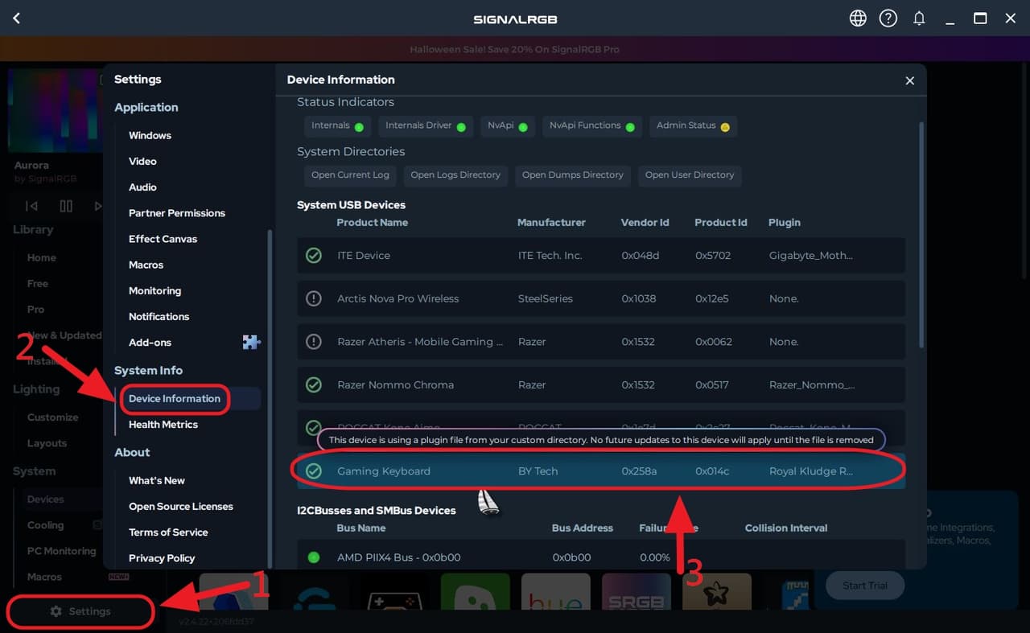Image resolution: width=1030 pixels, height=633 pixels.
Task: Open Effect Canvas settings
Action: point(163,239)
